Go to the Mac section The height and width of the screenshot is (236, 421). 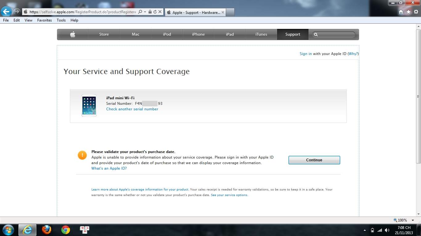point(136,34)
